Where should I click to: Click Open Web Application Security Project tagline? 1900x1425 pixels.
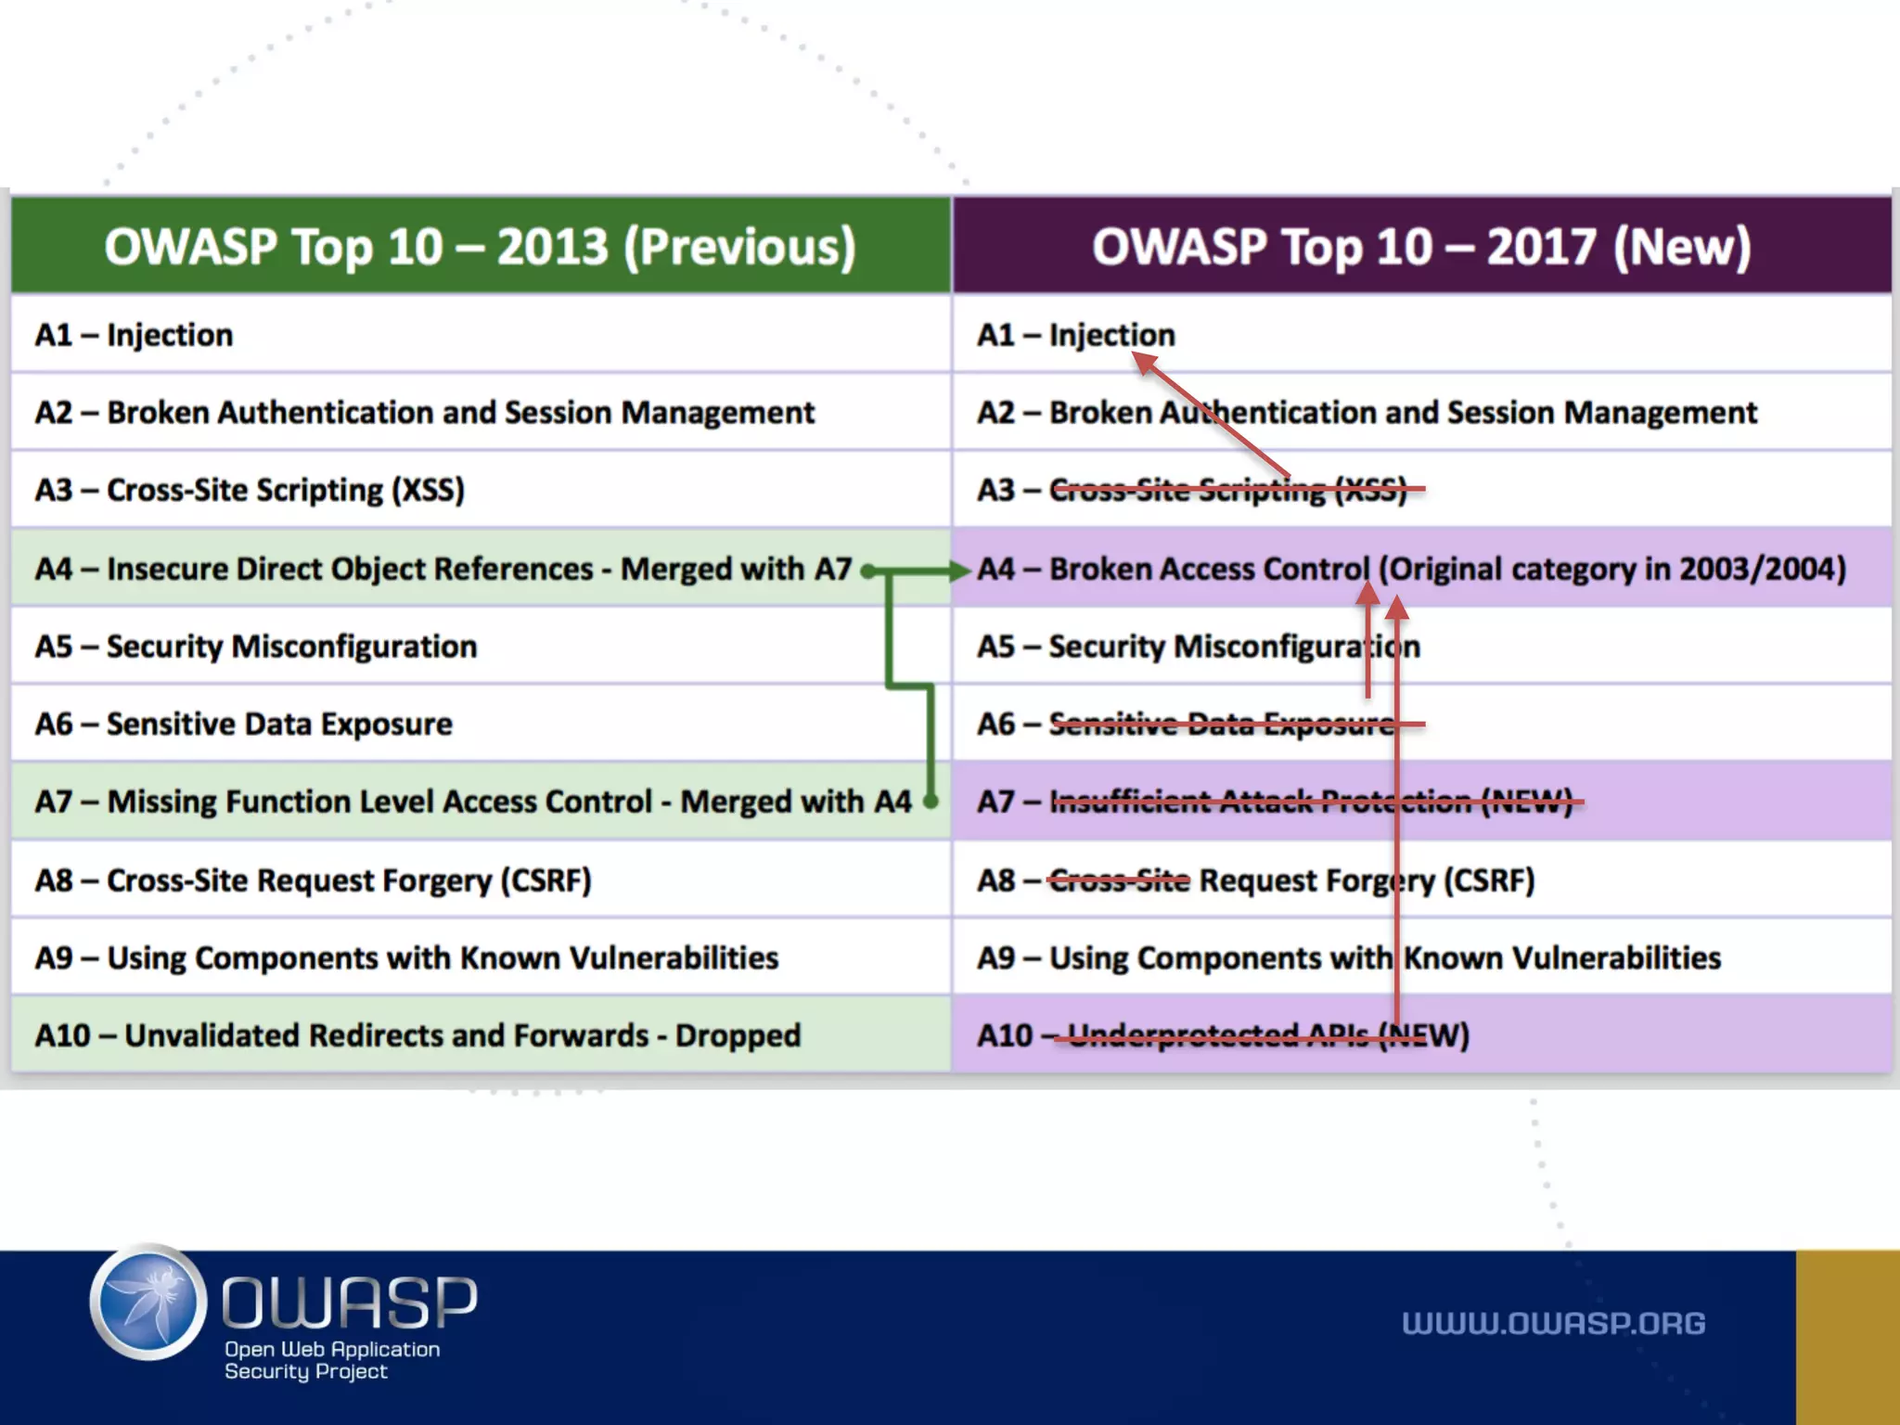pos(331,1360)
